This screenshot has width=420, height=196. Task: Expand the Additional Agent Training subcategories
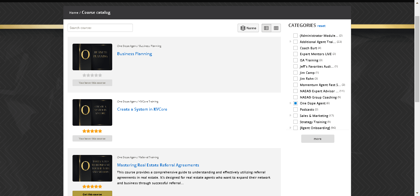(290, 42)
